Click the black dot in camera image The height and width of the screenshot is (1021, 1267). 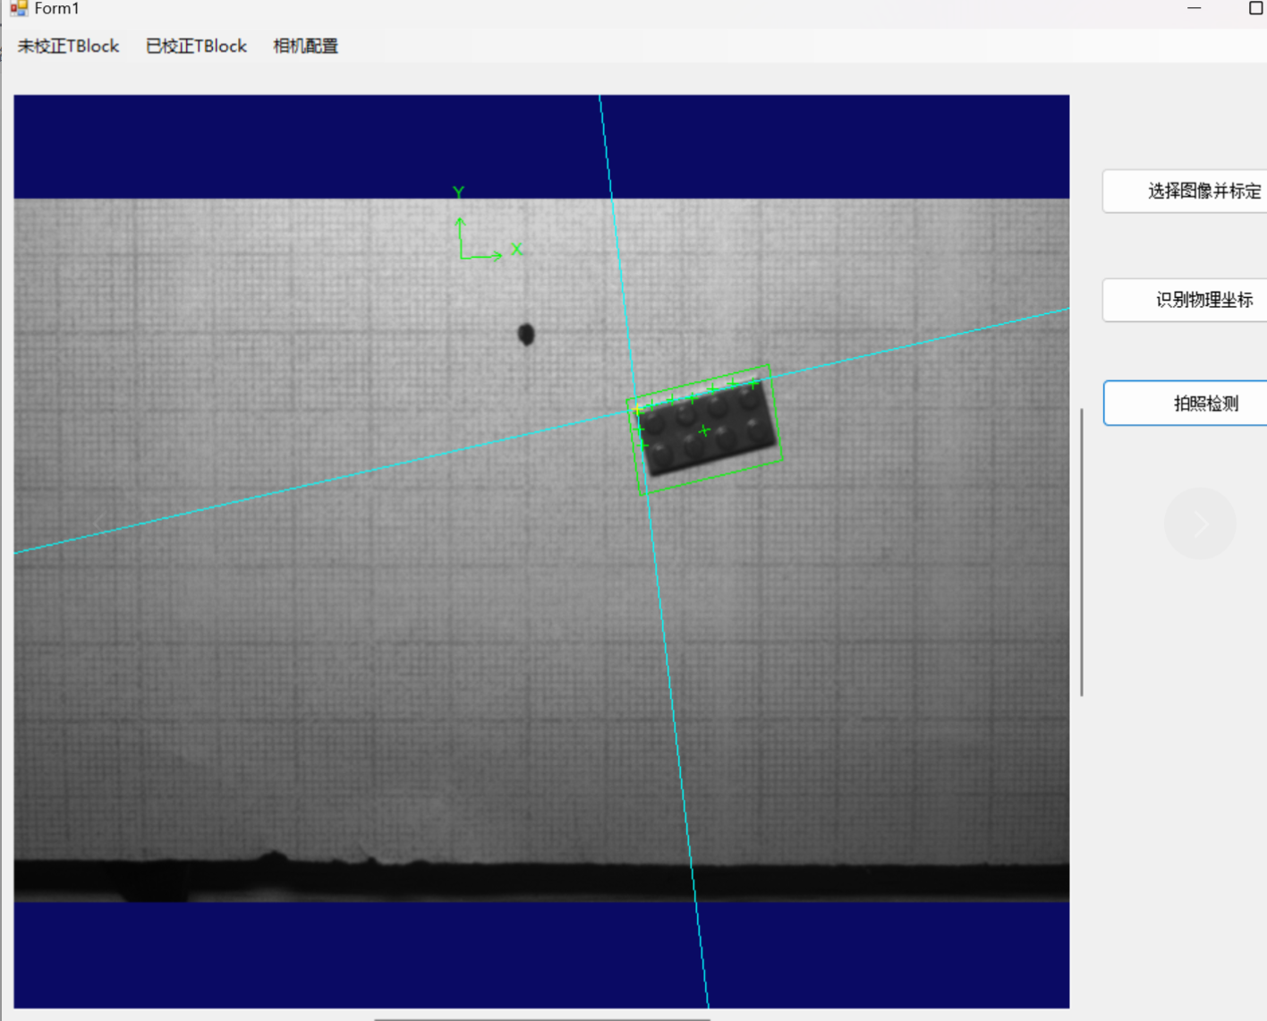point(526,335)
